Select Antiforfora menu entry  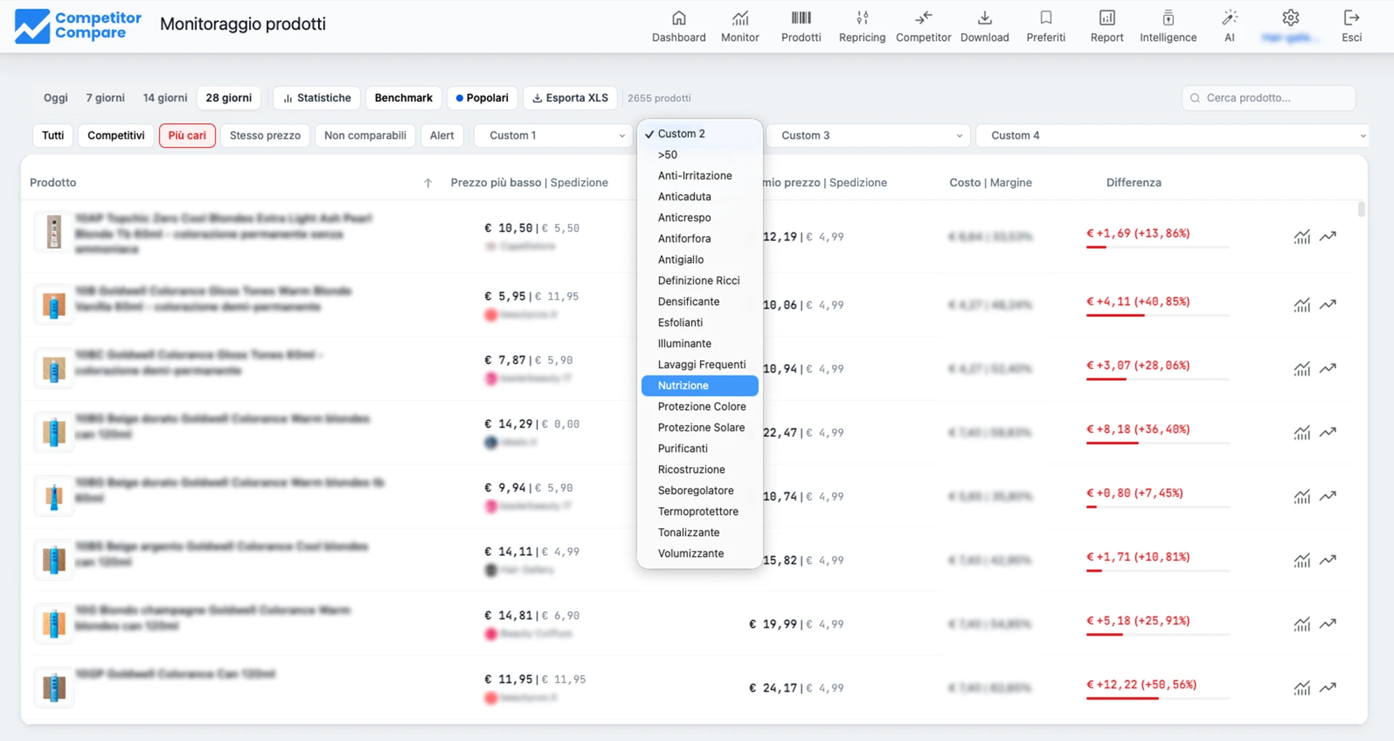coord(700,239)
